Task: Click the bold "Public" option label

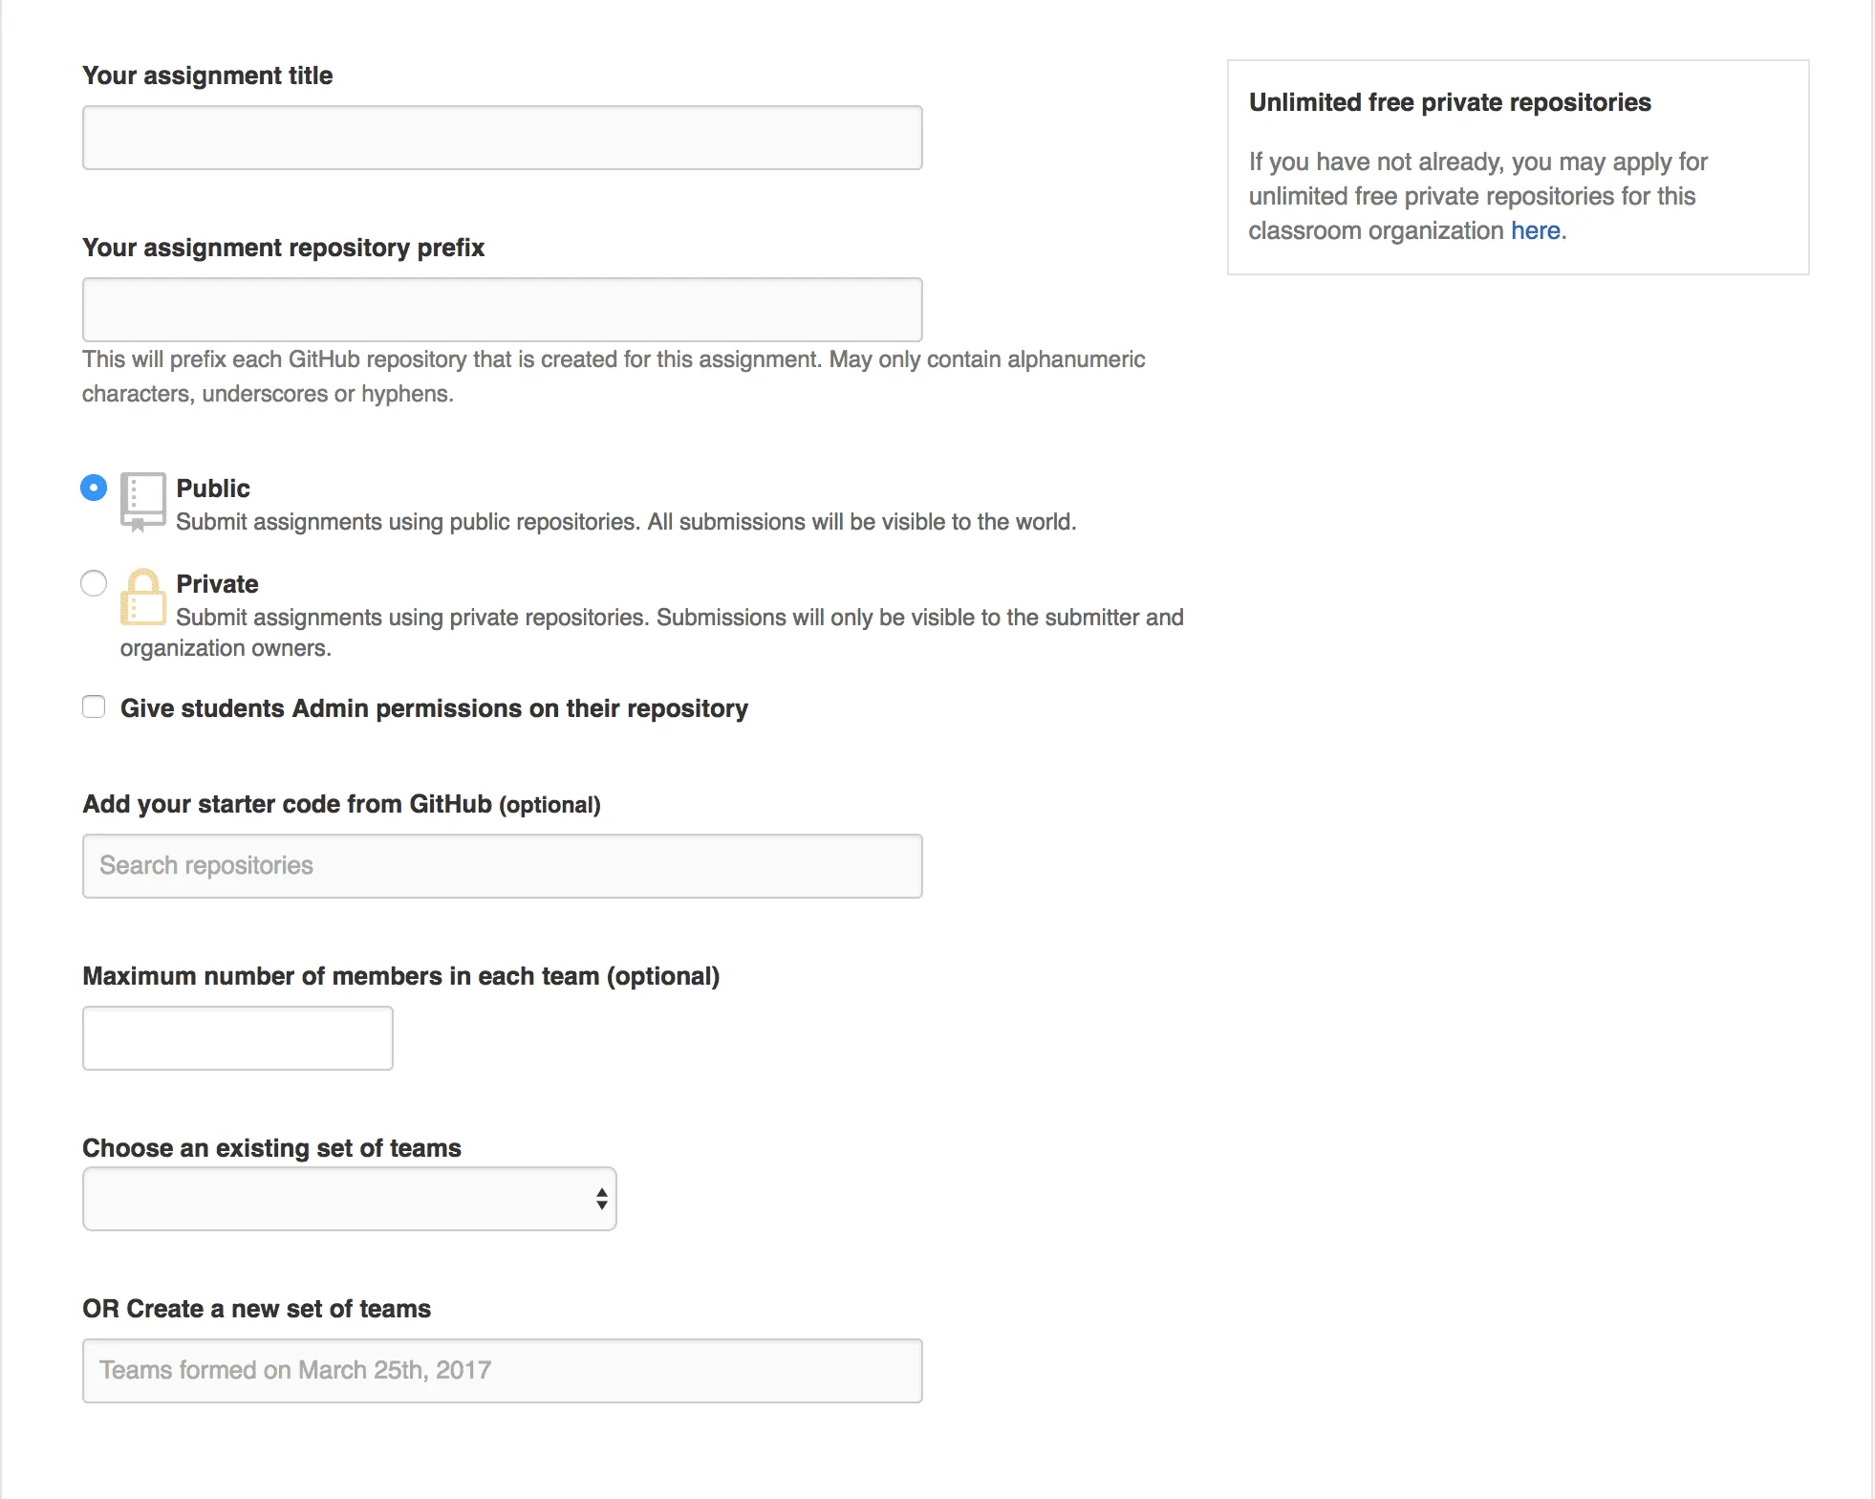Action: pyautogui.click(x=213, y=489)
